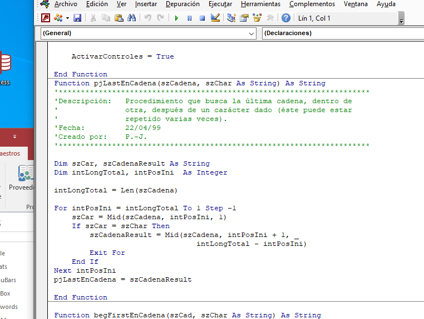This screenshot has height=319, width=424.
Task: Click the VBA editor icon left of Archivo
Action: coord(45,4)
